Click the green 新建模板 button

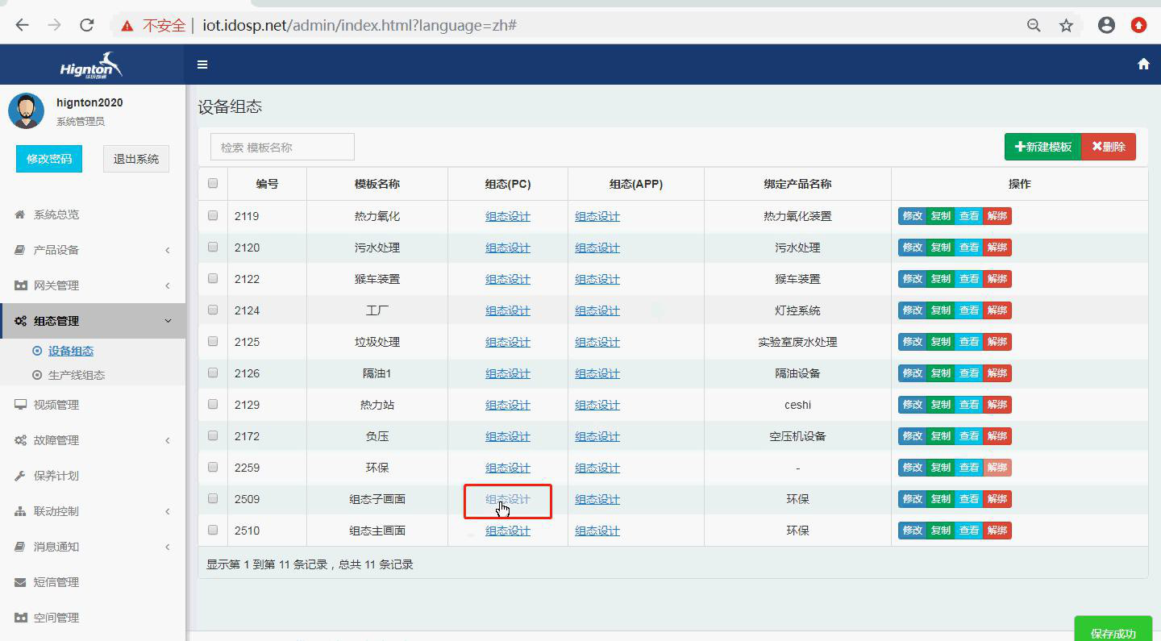click(1042, 148)
